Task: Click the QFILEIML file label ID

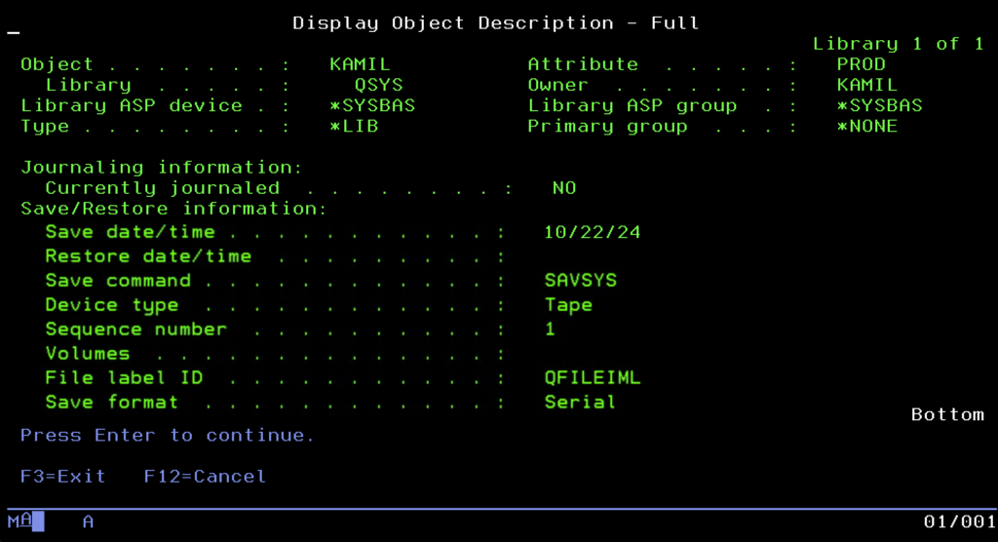Action: tap(593, 378)
